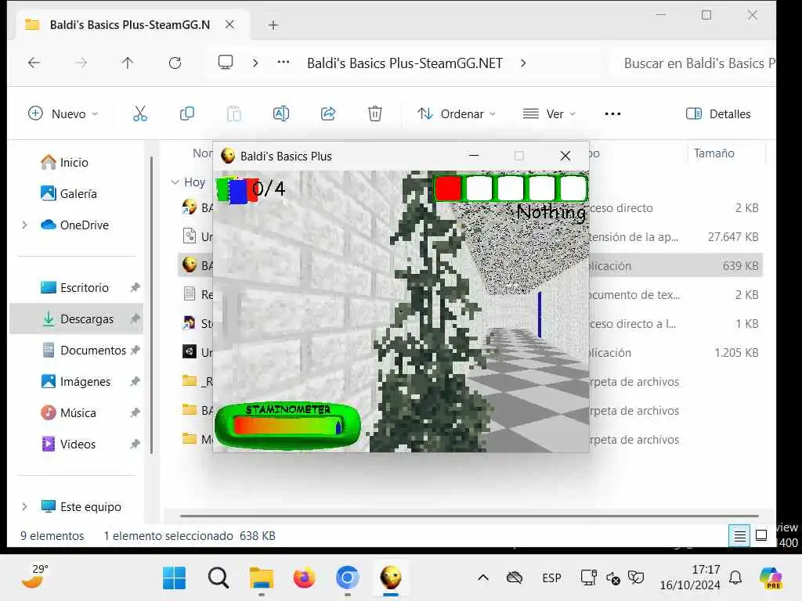
Task: Expand chevron after Baldi's Basics Plus-SteamGG.NET path
Action: [522, 63]
